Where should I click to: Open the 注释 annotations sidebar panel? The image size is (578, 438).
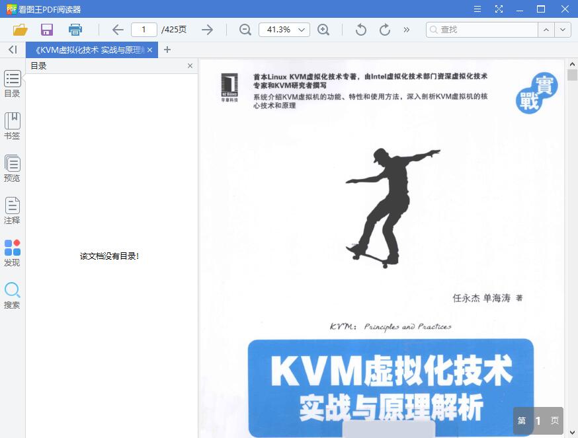[12, 211]
